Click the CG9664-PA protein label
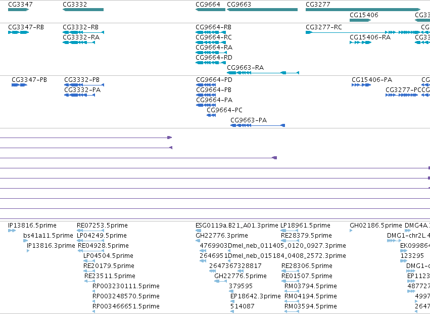The image size is (430, 314). click(x=214, y=100)
